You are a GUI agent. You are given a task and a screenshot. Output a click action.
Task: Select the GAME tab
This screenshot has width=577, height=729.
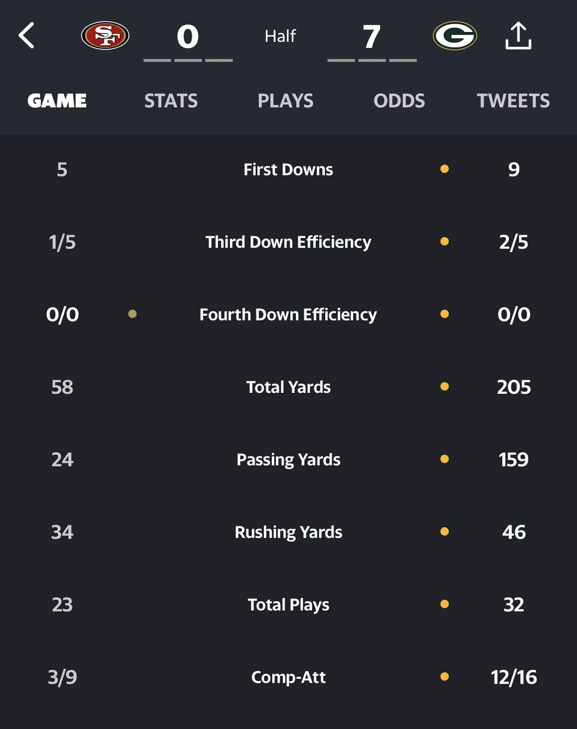pyautogui.click(x=57, y=101)
